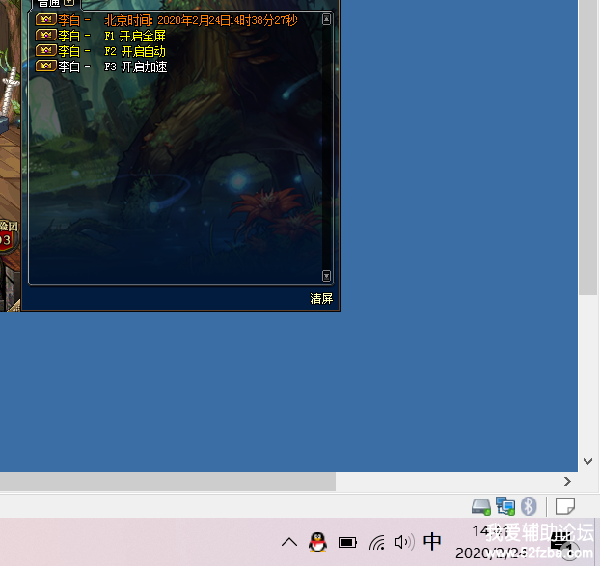Click the window vertical scrollbar down arrow
Image resolution: width=600 pixels, height=566 pixels.
pos(588,461)
